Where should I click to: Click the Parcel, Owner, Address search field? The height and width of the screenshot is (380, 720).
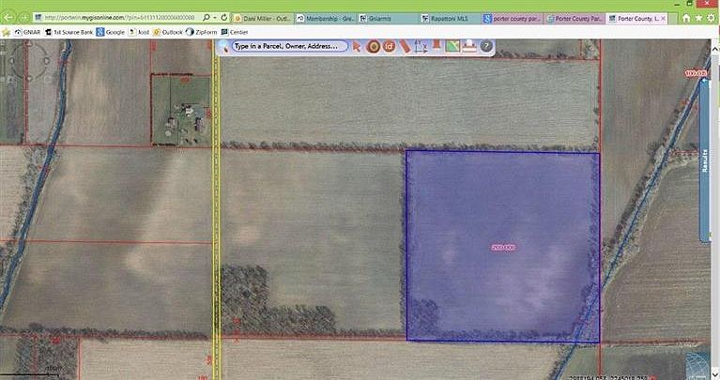(x=289, y=46)
